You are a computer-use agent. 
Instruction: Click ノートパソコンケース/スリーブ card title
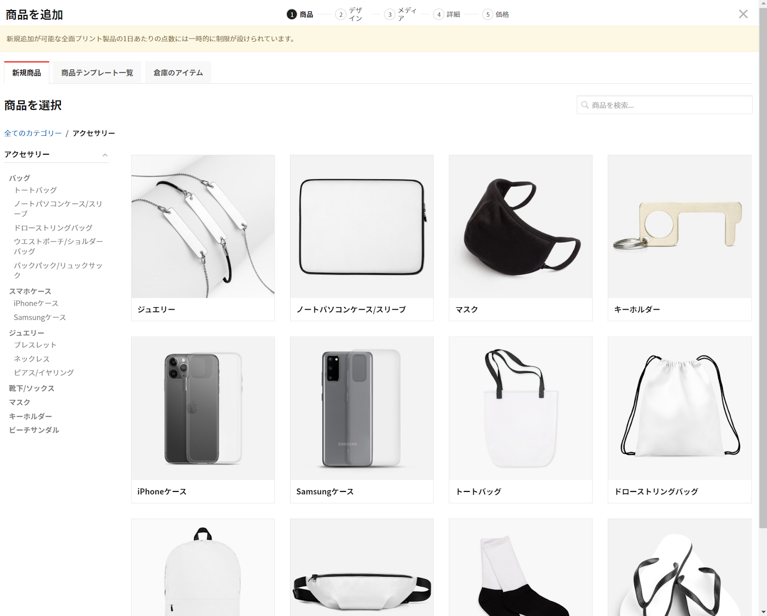point(351,310)
